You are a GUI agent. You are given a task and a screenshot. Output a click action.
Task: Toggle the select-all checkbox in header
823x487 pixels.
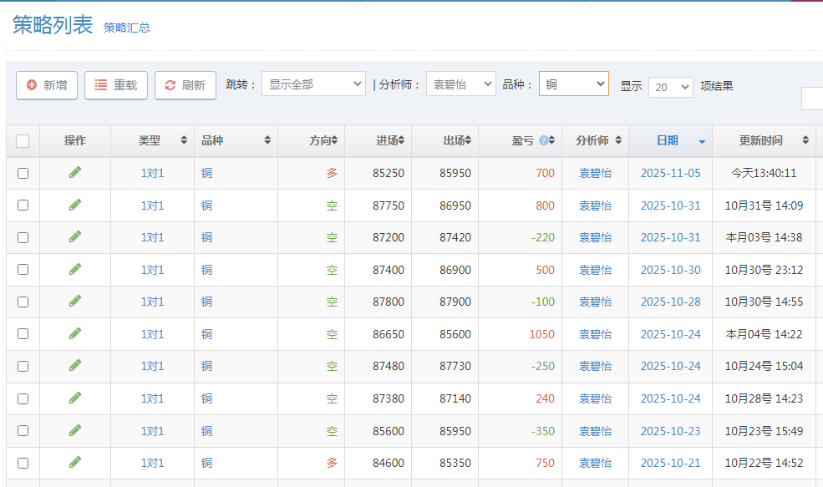(23, 141)
